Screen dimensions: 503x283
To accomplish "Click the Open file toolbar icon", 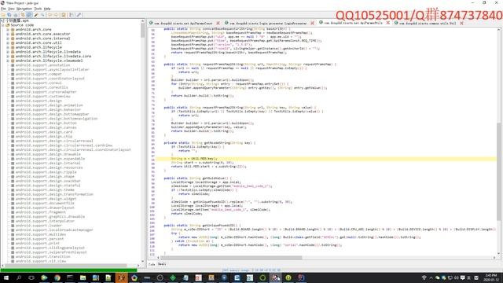I will [3, 15].
